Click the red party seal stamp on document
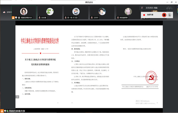The width and height of the screenshot is (178, 113). pos(151,77)
